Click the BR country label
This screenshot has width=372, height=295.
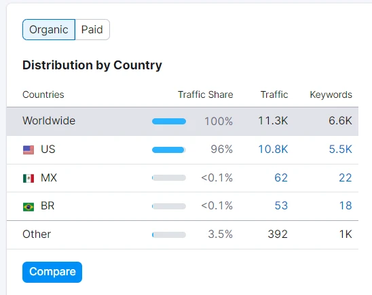pyautogui.click(x=48, y=206)
